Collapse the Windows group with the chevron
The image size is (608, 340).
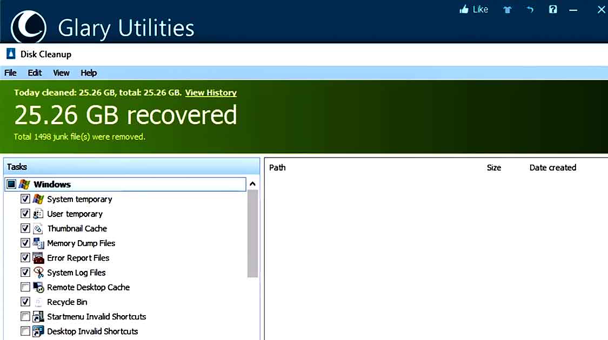pos(252,184)
